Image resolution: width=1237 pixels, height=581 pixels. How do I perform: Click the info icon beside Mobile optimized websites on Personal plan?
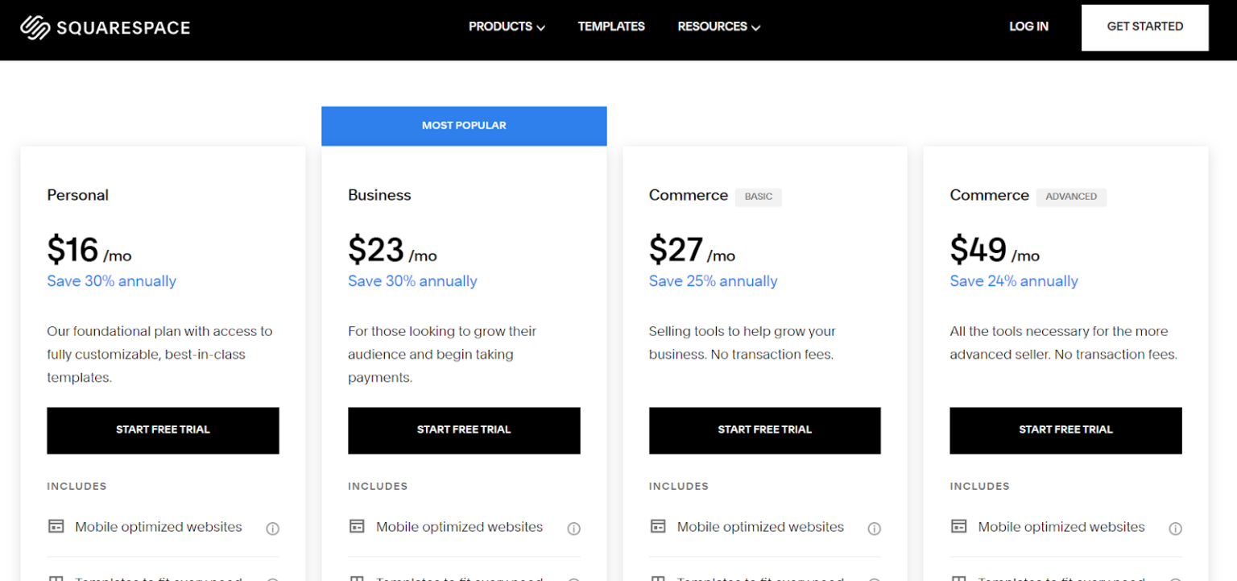tap(272, 529)
